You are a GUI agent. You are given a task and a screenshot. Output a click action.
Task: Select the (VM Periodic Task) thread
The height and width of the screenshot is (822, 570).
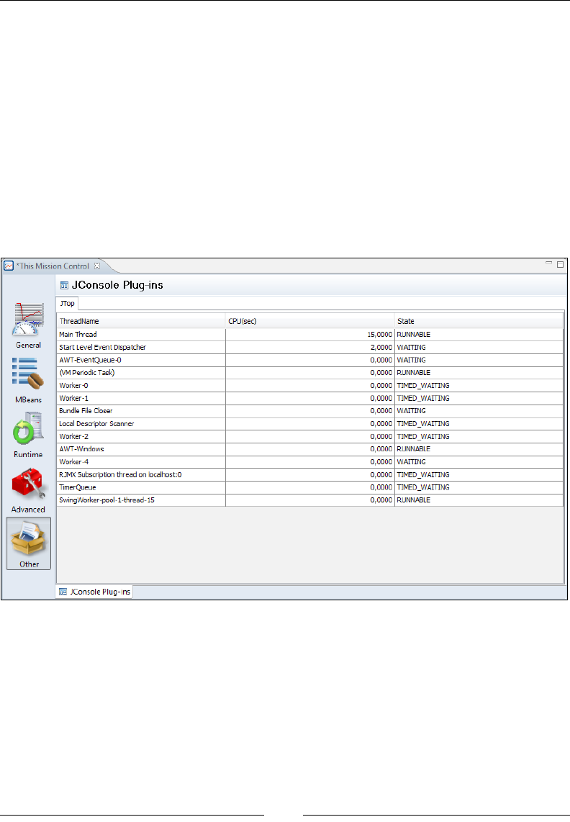coord(310,373)
